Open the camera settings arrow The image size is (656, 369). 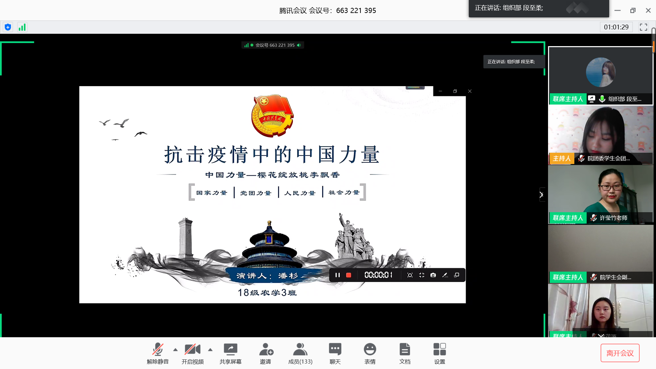click(x=210, y=350)
